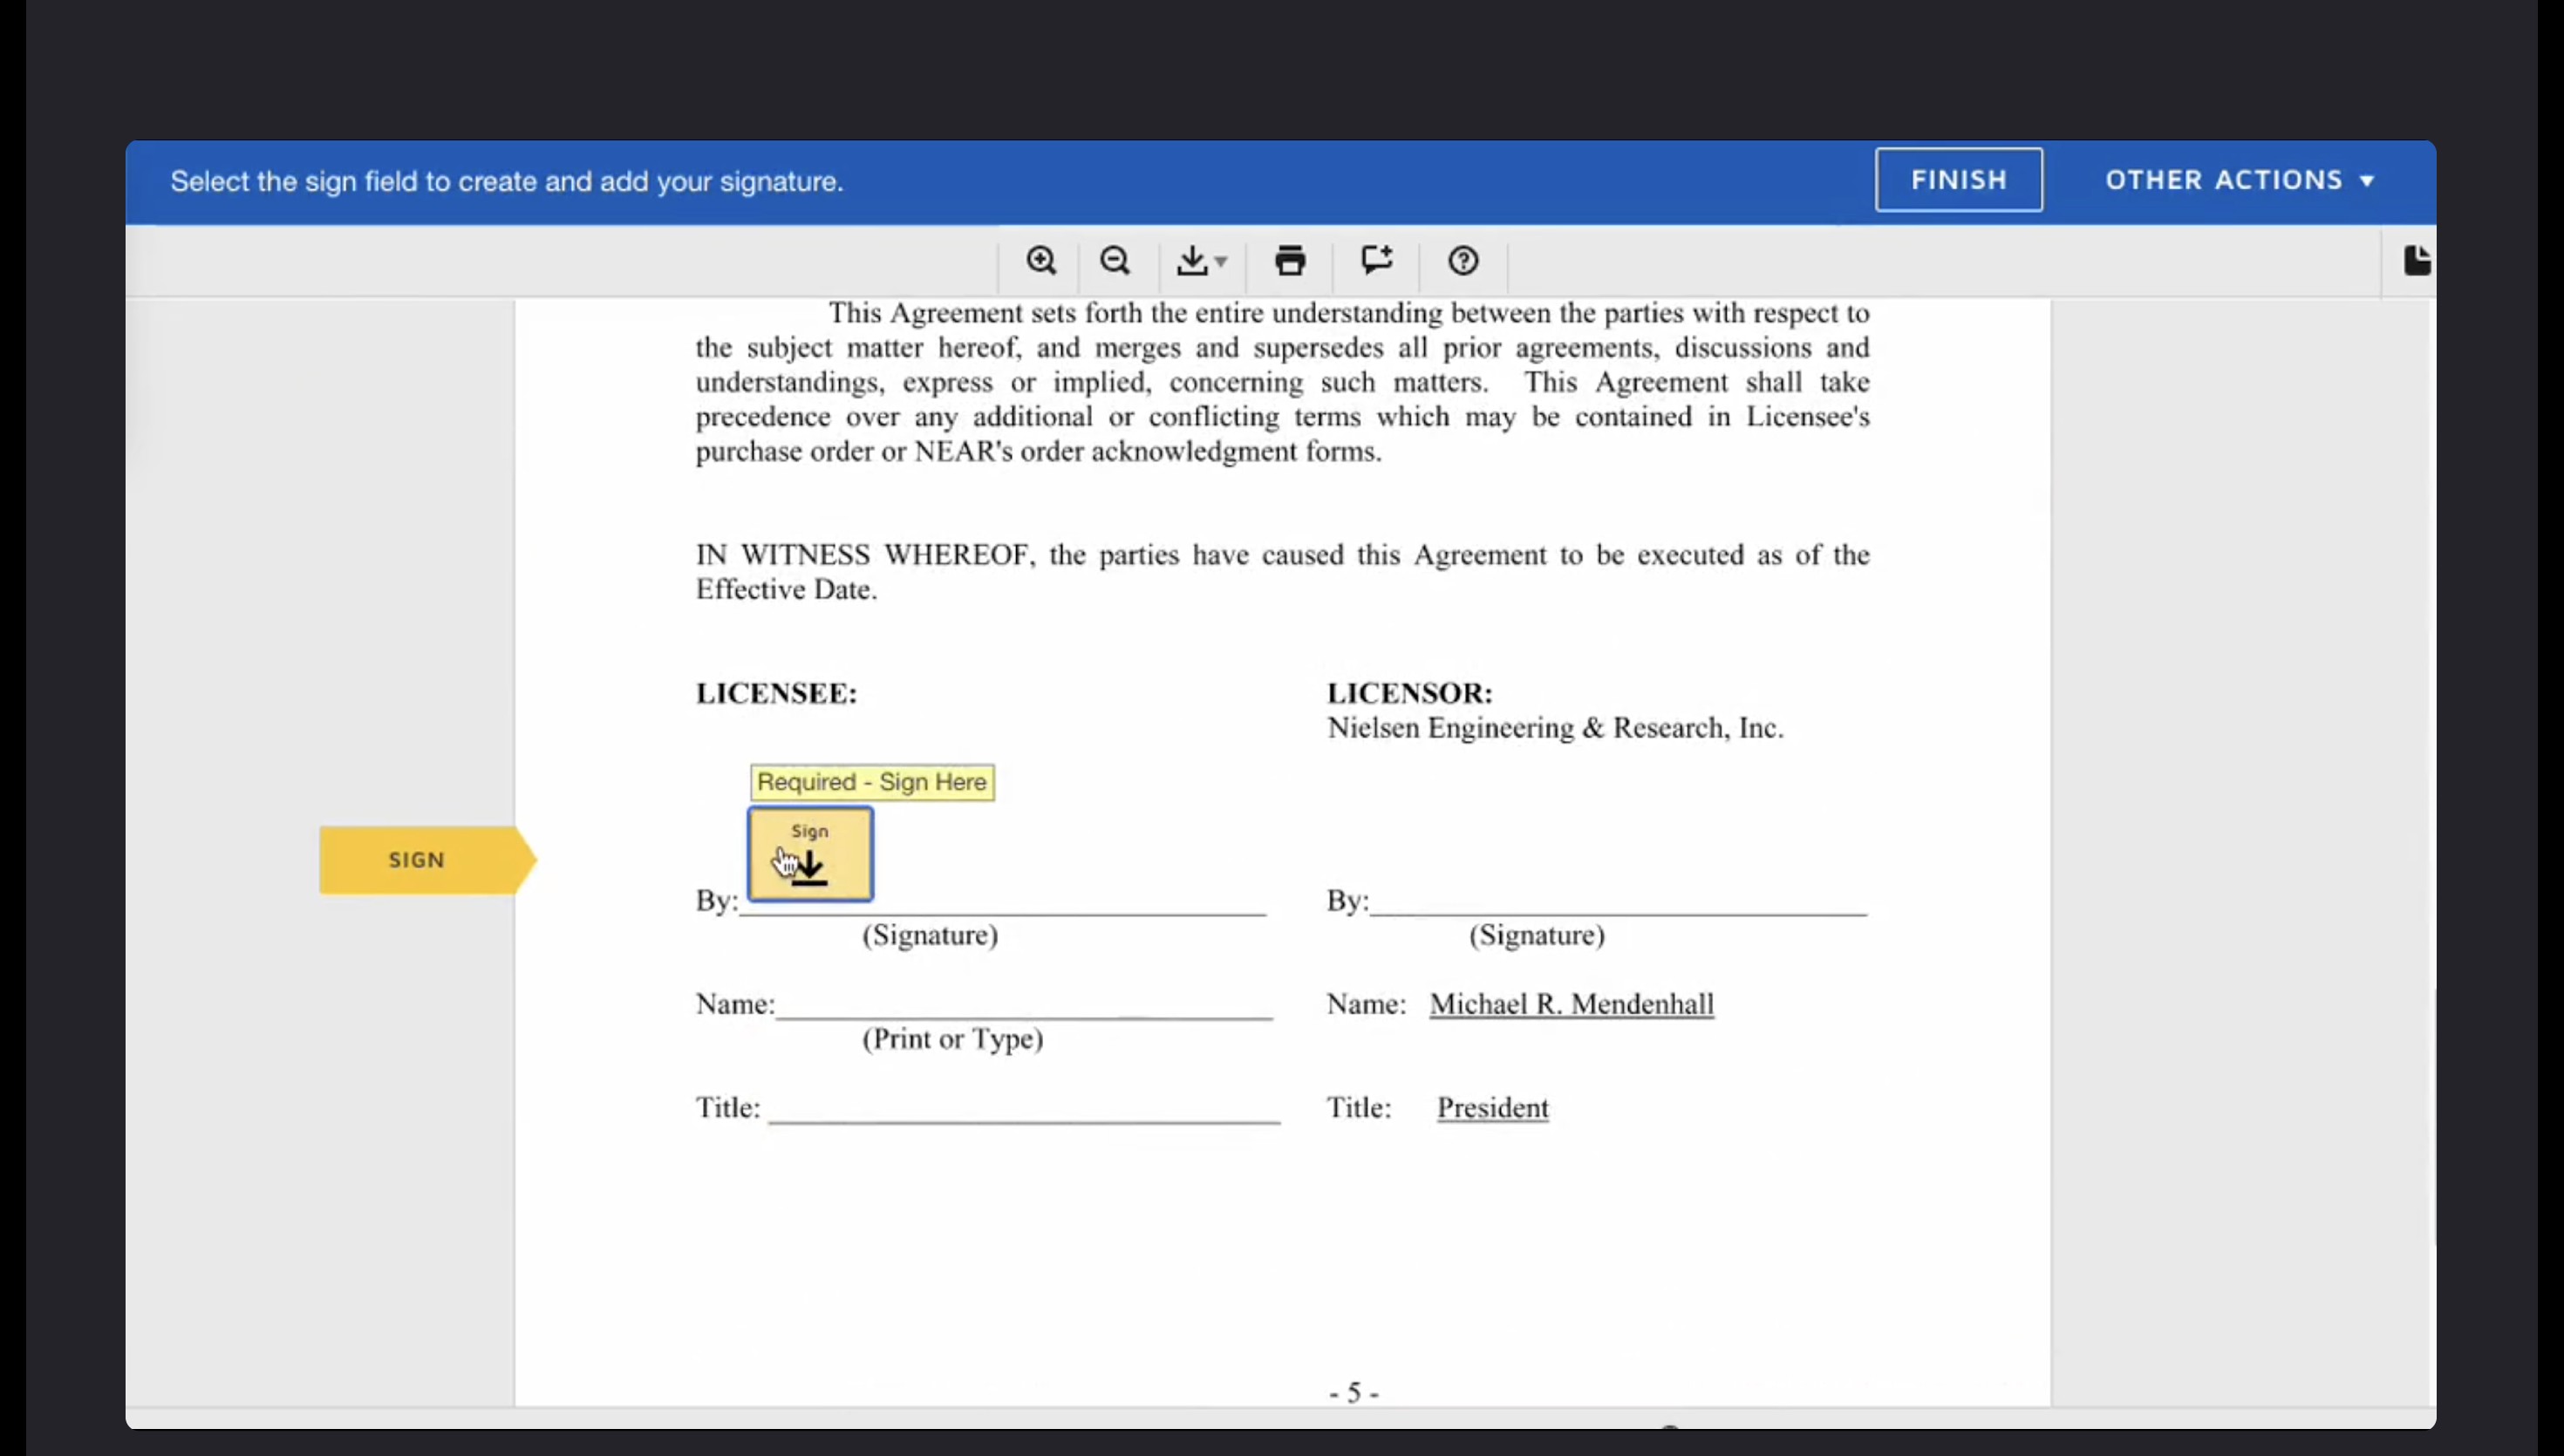Screen dimensions: 2564x1456
Task: Open the help question mark icon
Action: coord(1463,261)
